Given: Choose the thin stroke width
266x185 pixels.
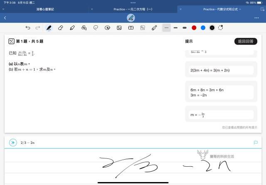Looking at the screenshot, I should coord(166,28).
